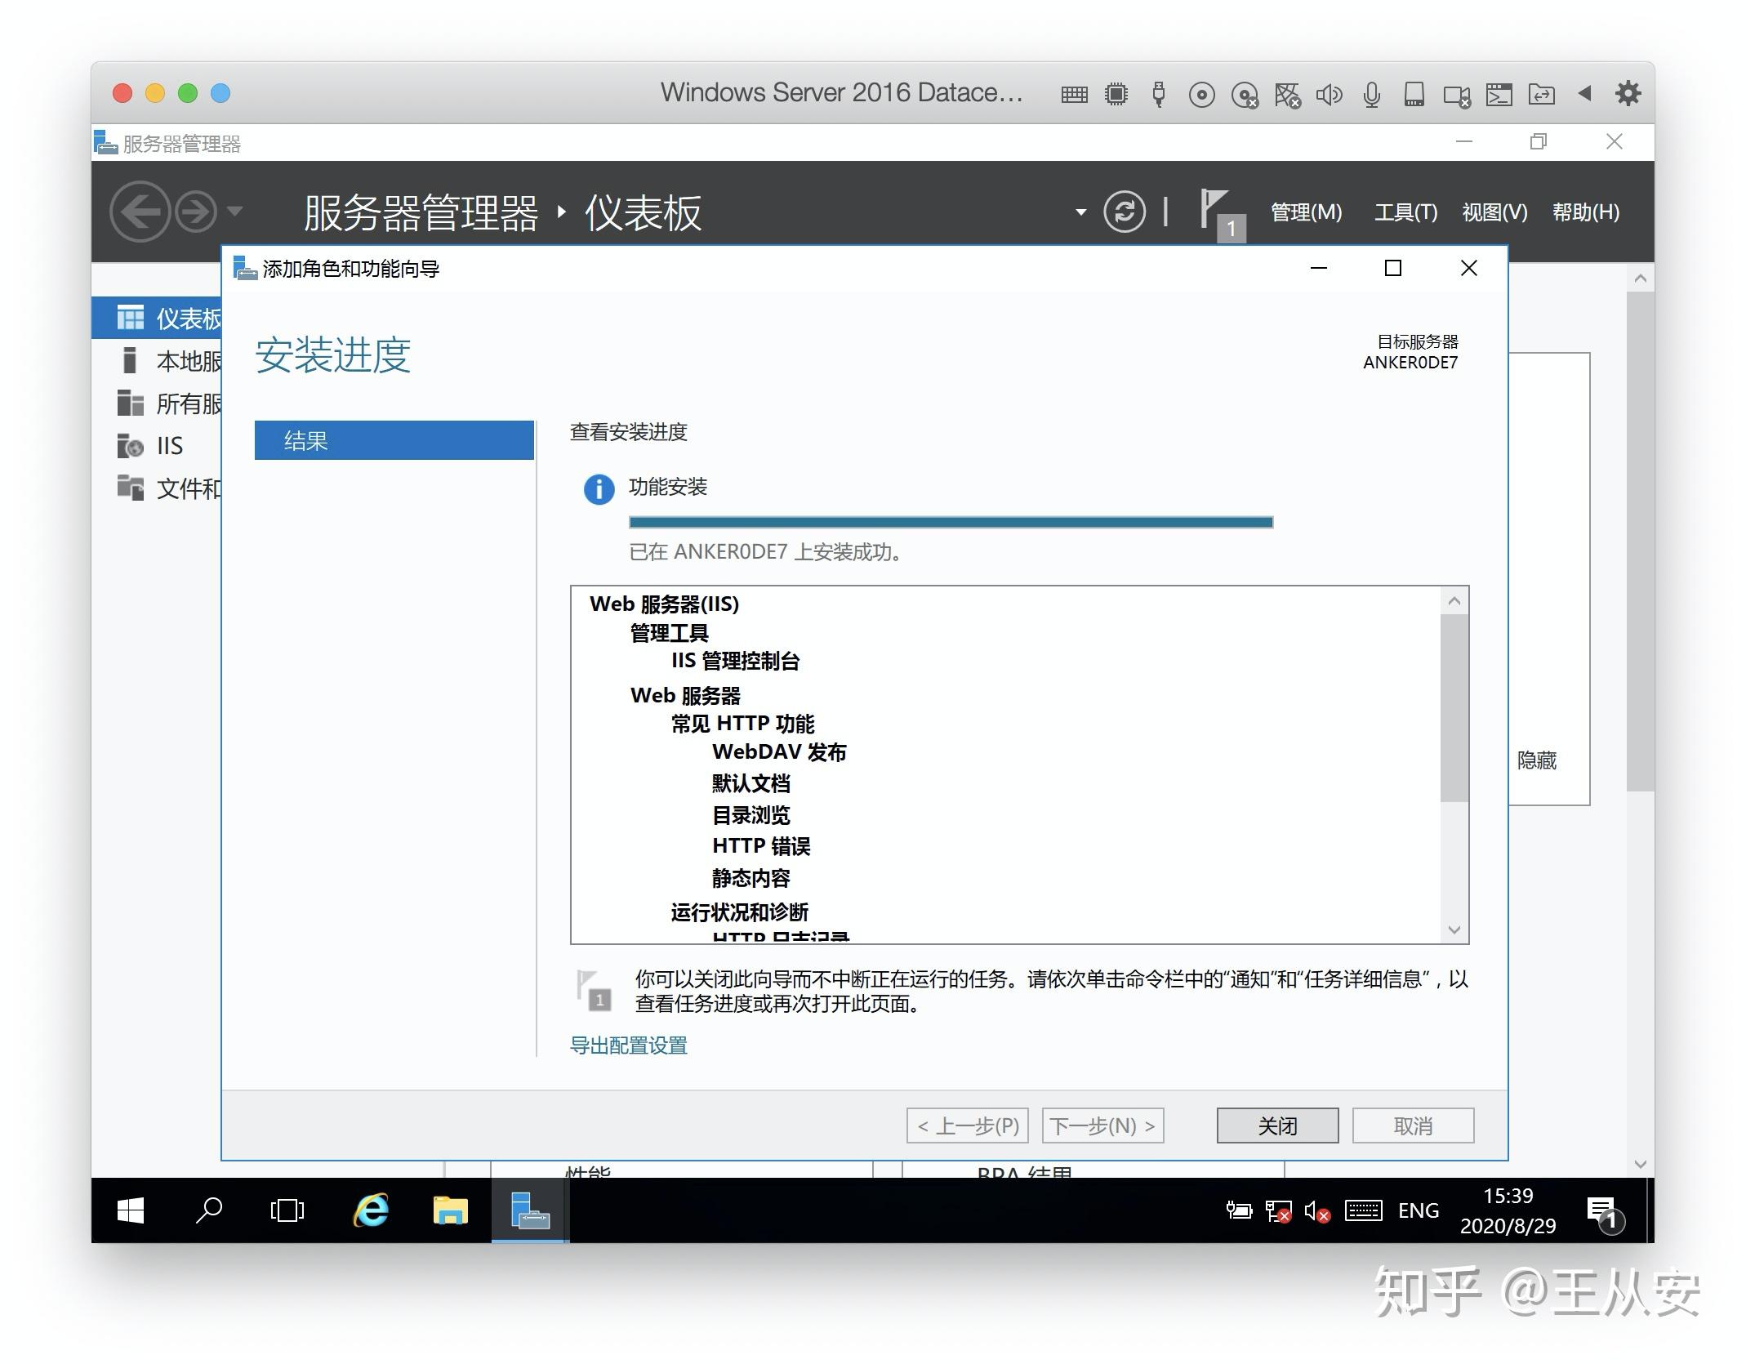Click the down chevron on the right sidebar scrollbar
The height and width of the screenshot is (1364, 1746).
click(1640, 1163)
